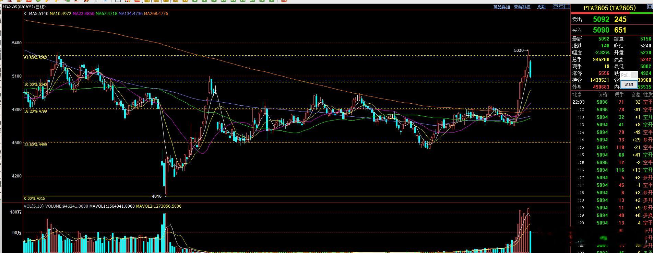Click the 61.80% 5282 Fibonacci label
This screenshot has width=653, height=253.
36,58
